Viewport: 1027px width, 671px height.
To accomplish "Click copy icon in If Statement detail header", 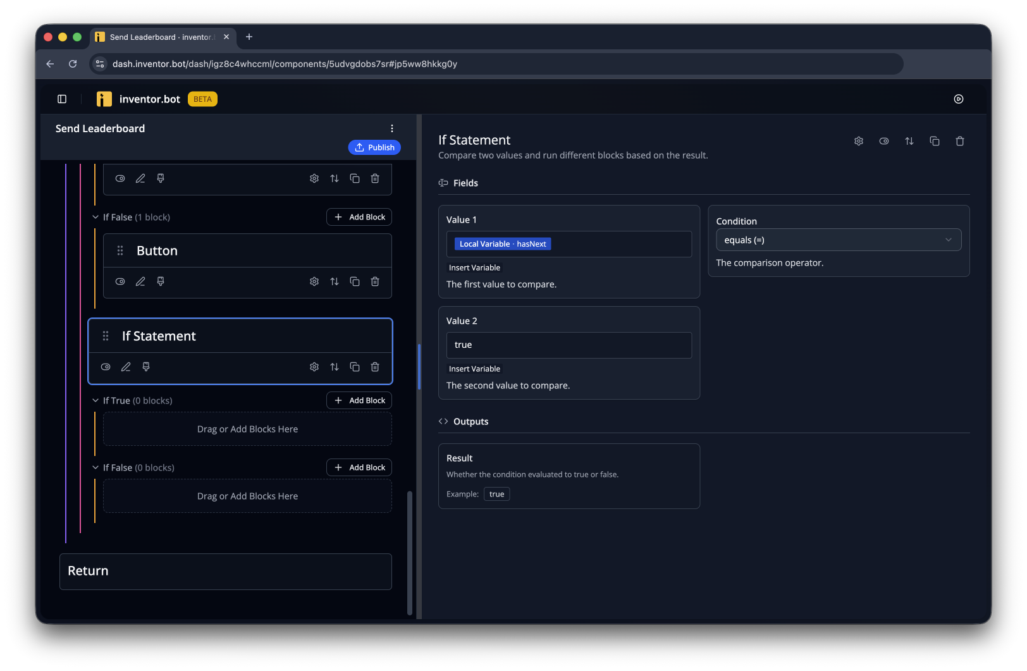I will [x=935, y=141].
